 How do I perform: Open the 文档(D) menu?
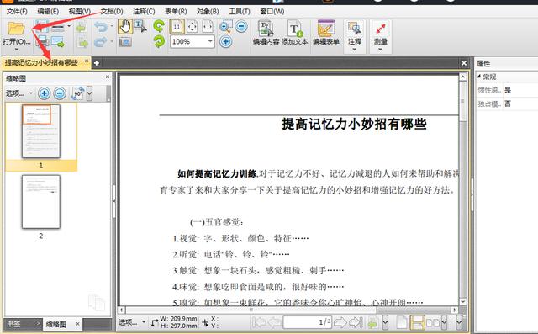[112, 11]
